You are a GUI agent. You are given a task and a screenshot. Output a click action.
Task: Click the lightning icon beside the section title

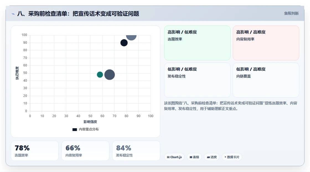pyautogui.click(x=13, y=14)
